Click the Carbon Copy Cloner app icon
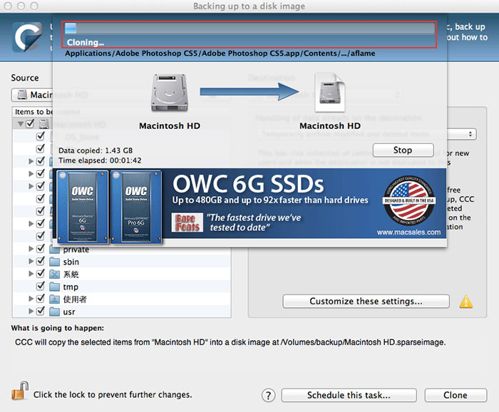Image resolution: width=499 pixels, height=412 pixels. [x=27, y=37]
